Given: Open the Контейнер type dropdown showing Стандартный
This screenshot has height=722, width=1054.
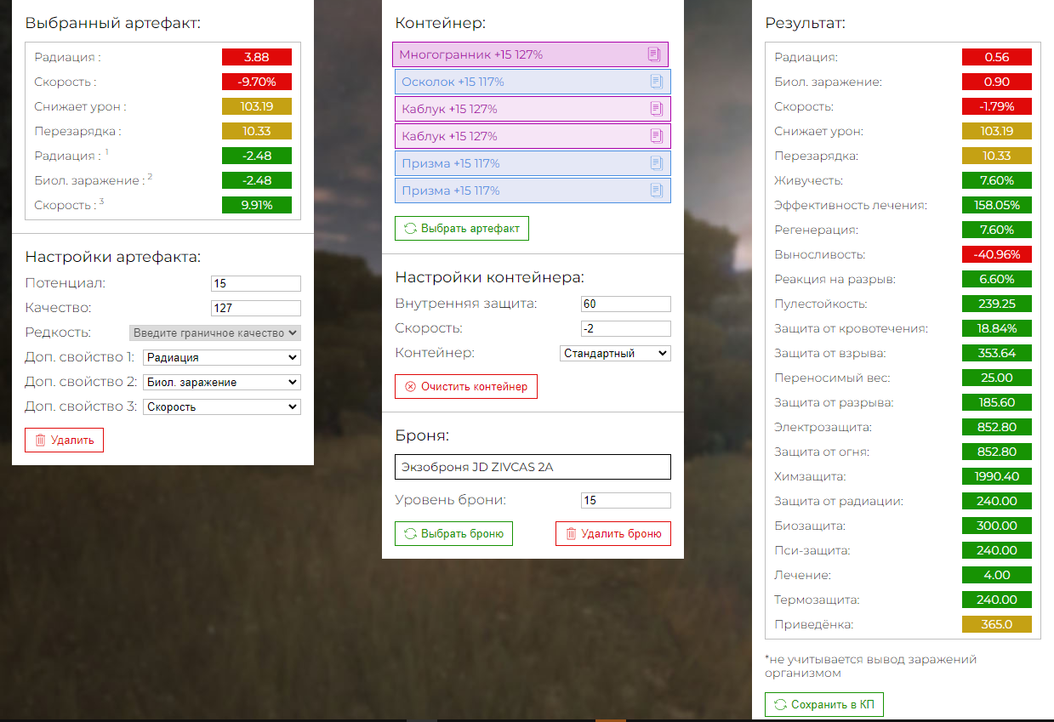Looking at the screenshot, I should point(616,353).
